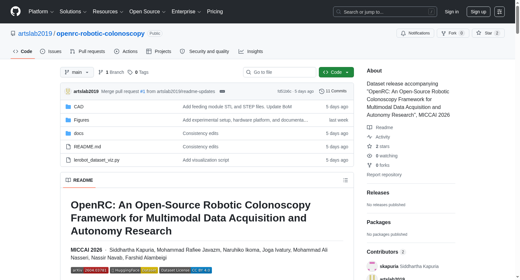Viewport: 520px width, 280px height.
Task: Click the eye icon beside 0 watching
Action: pos(370,156)
